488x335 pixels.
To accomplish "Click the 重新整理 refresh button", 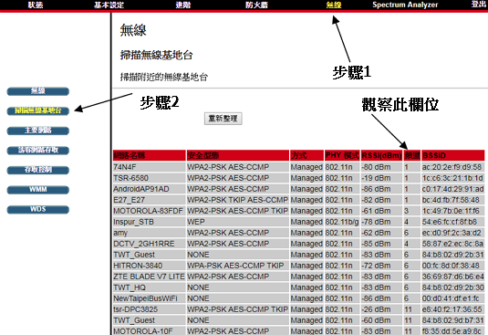I will tap(223, 119).
